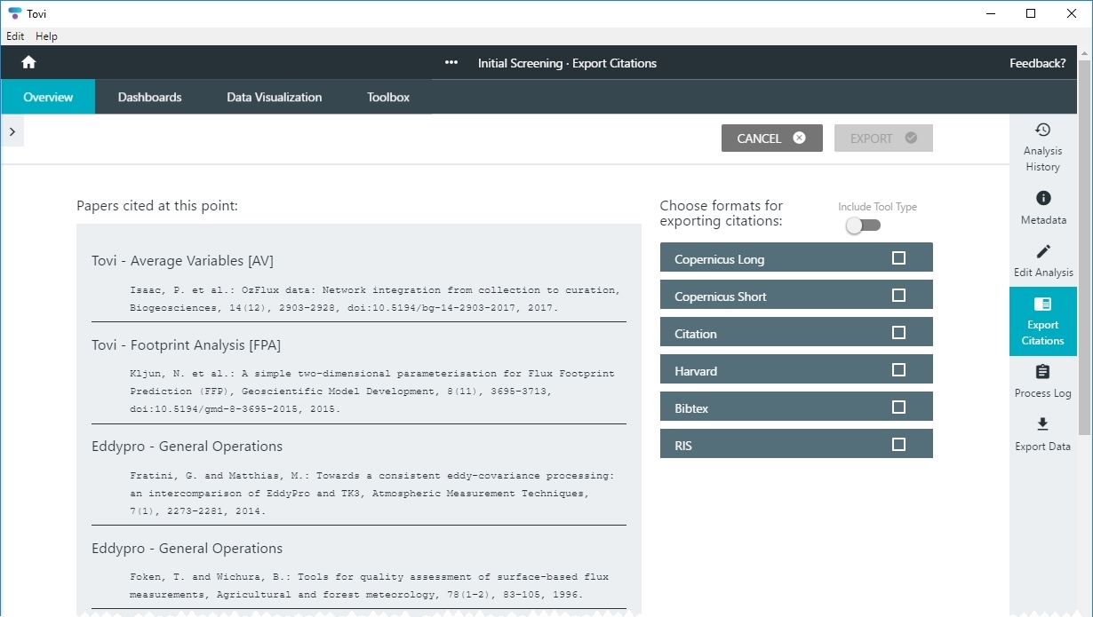Switch to the Dashboards tab
The width and height of the screenshot is (1093, 617).
(x=149, y=97)
